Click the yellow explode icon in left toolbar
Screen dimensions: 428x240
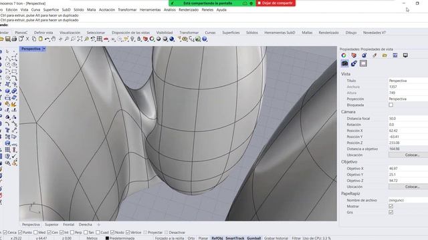tap(14, 104)
